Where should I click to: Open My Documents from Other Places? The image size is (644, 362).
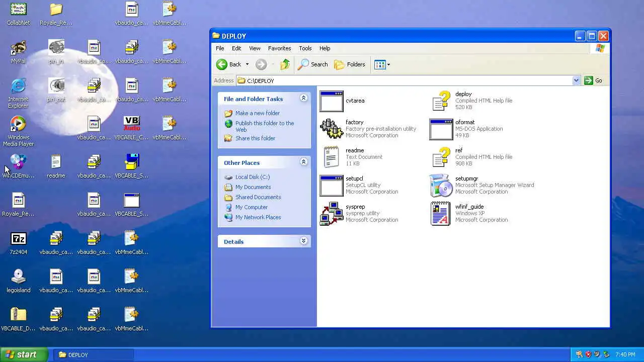[253, 187]
